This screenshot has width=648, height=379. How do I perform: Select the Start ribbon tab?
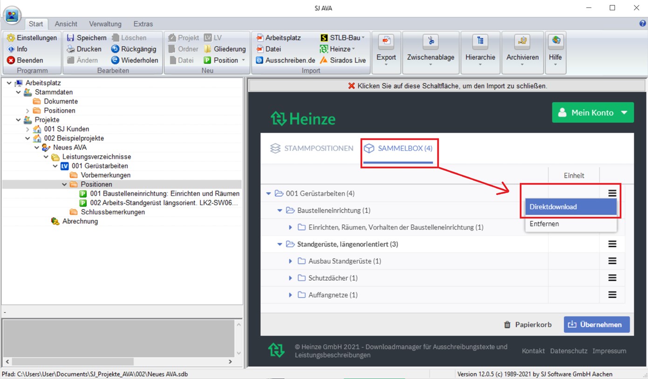(x=36, y=24)
